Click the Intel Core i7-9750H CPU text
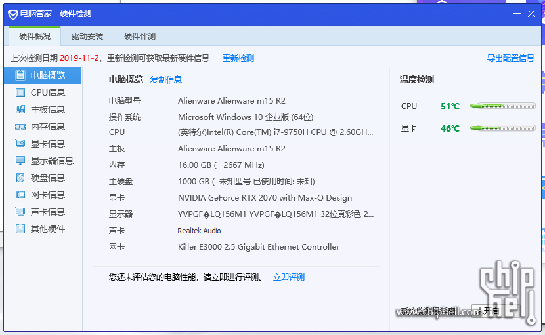Image resolution: width=545 pixels, height=335 pixels. pos(275,132)
